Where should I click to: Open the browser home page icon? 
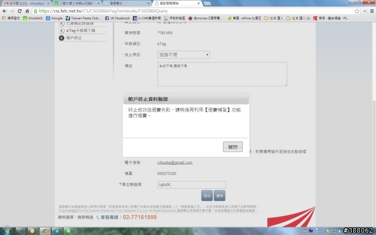pos(28,11)
